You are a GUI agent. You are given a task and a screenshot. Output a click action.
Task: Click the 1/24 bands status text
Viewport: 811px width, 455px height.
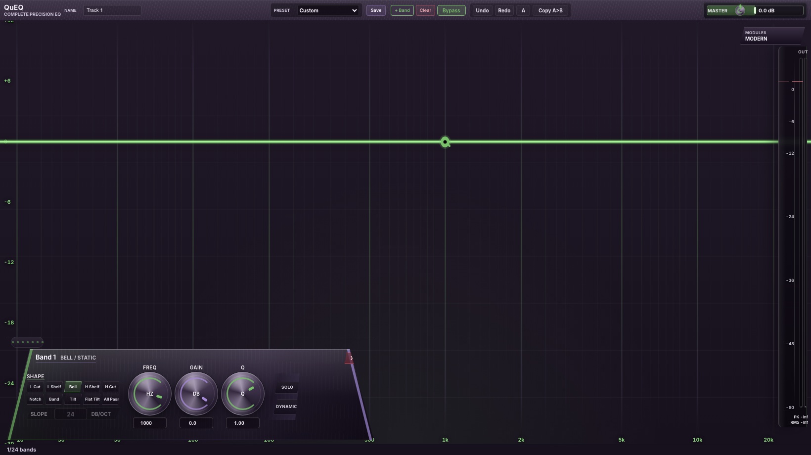click(x=21, y=450)
